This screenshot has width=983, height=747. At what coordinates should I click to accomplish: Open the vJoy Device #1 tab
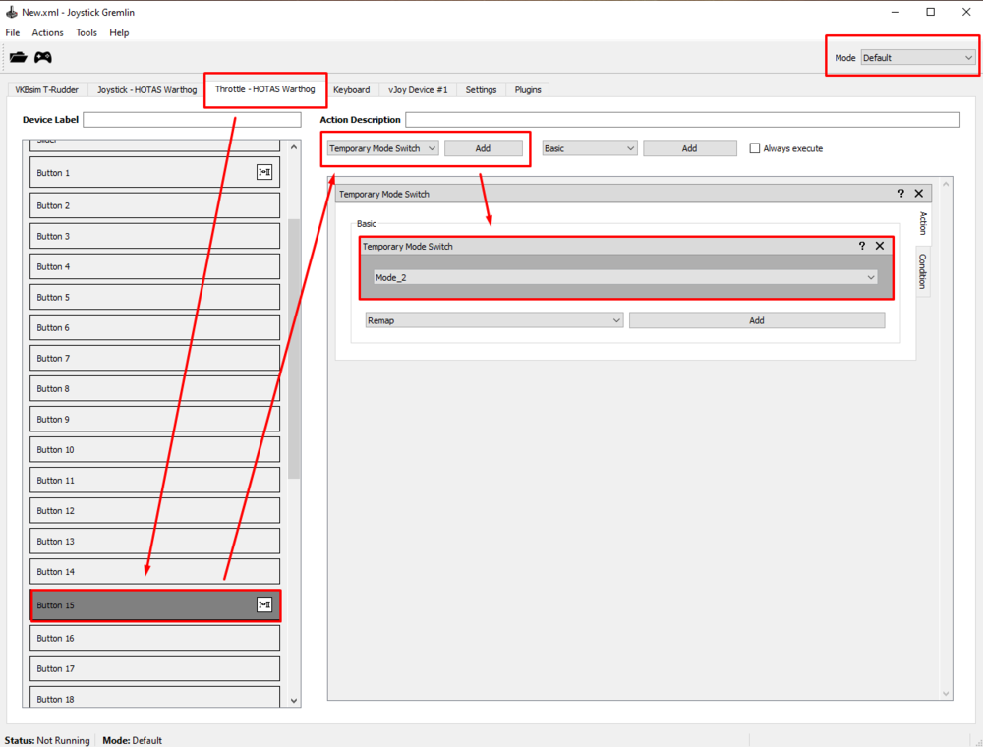(418, 90)
